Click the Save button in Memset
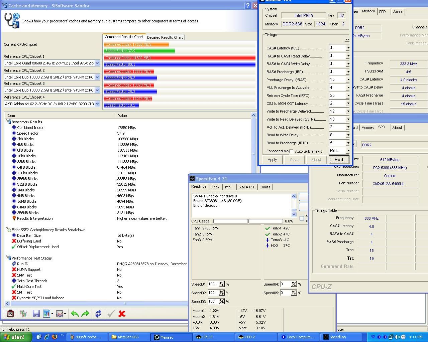The height and width of the screenshot is (342, 428). click(294, 160)
